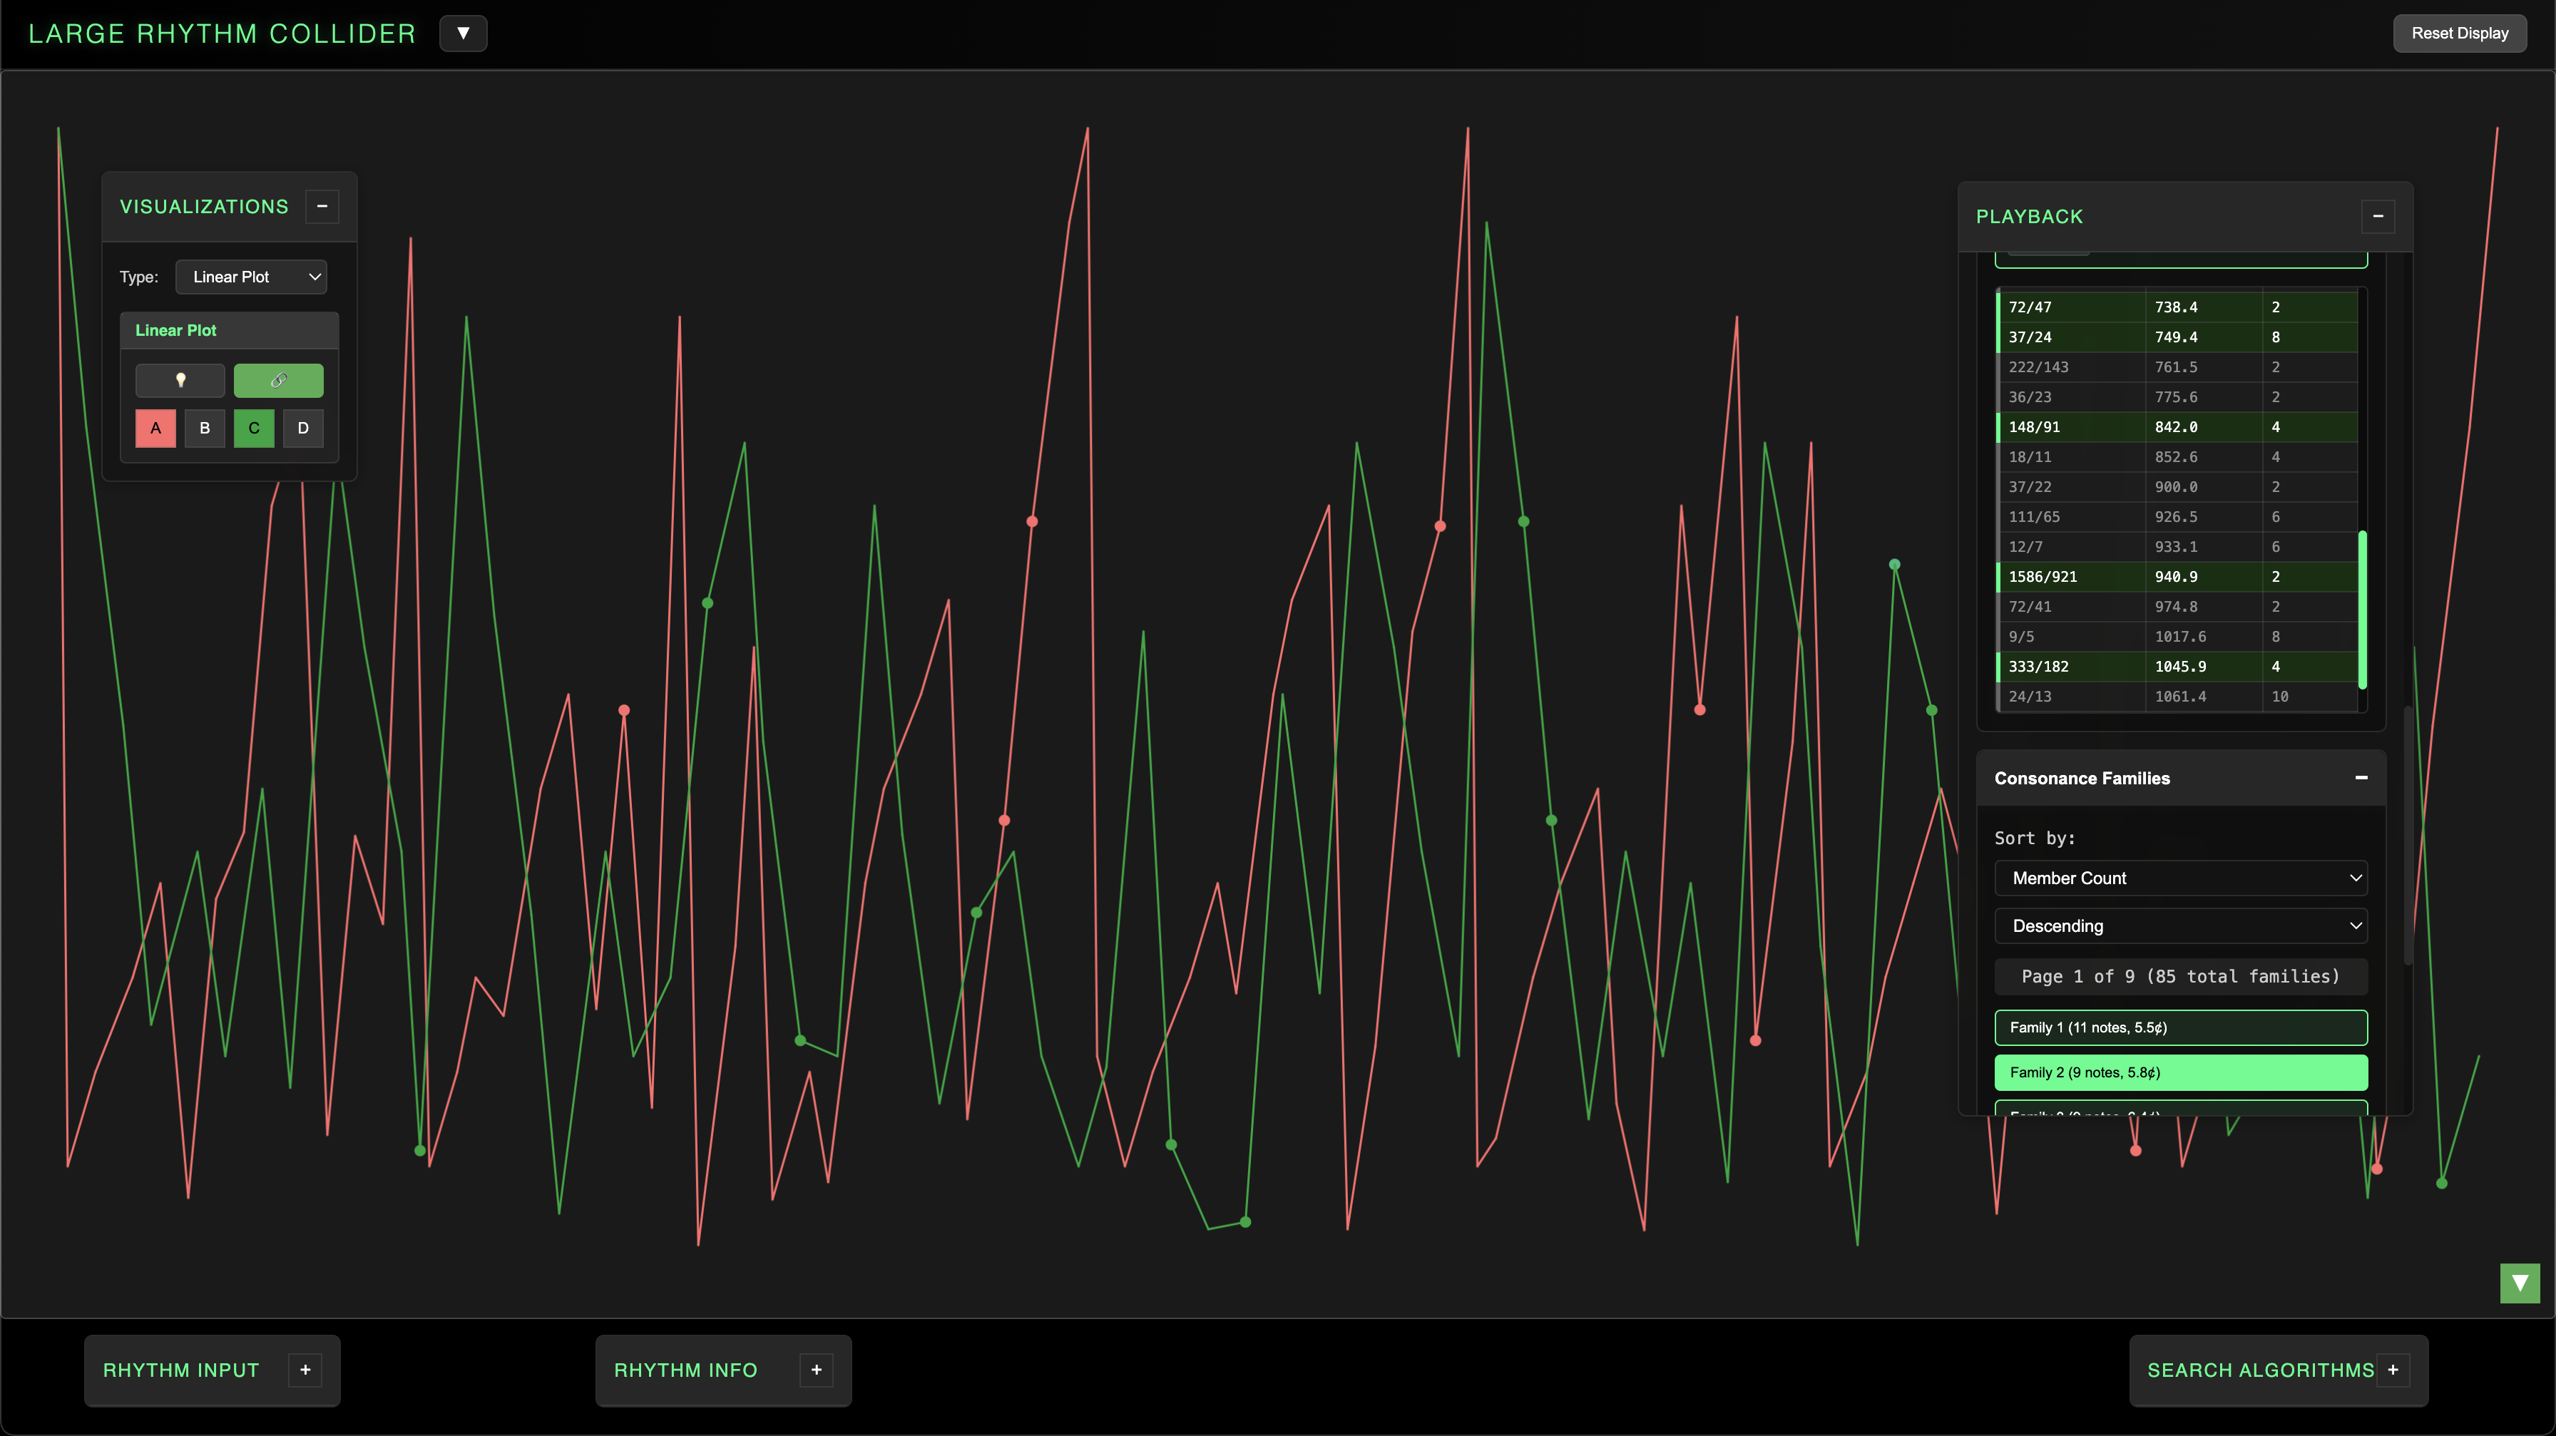Minimize the Playback panel

[x=2378, y=216]
